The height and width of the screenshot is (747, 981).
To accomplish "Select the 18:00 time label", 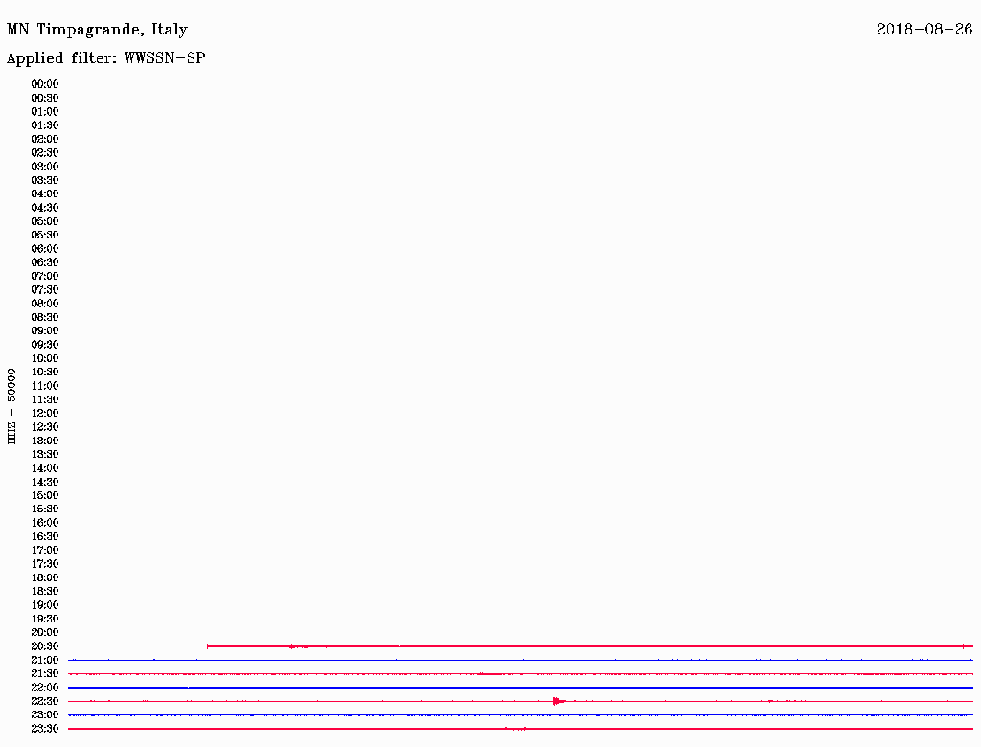I will point(45,577).
